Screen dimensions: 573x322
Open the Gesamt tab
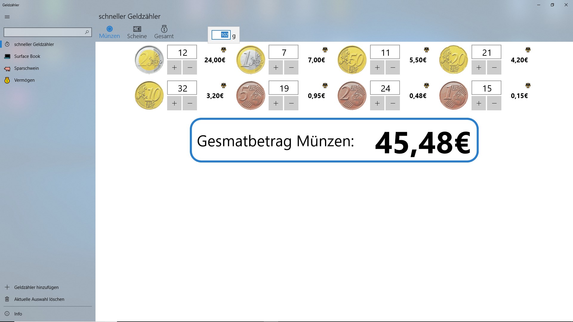coord(164,32)
